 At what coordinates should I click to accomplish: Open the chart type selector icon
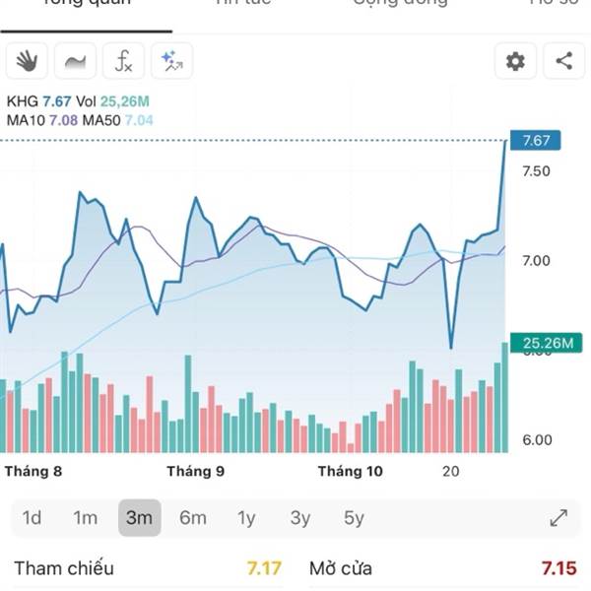coord(75,61)
